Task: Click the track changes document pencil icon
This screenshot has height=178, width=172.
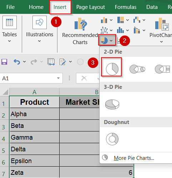Action: click(x=62, y=62)
